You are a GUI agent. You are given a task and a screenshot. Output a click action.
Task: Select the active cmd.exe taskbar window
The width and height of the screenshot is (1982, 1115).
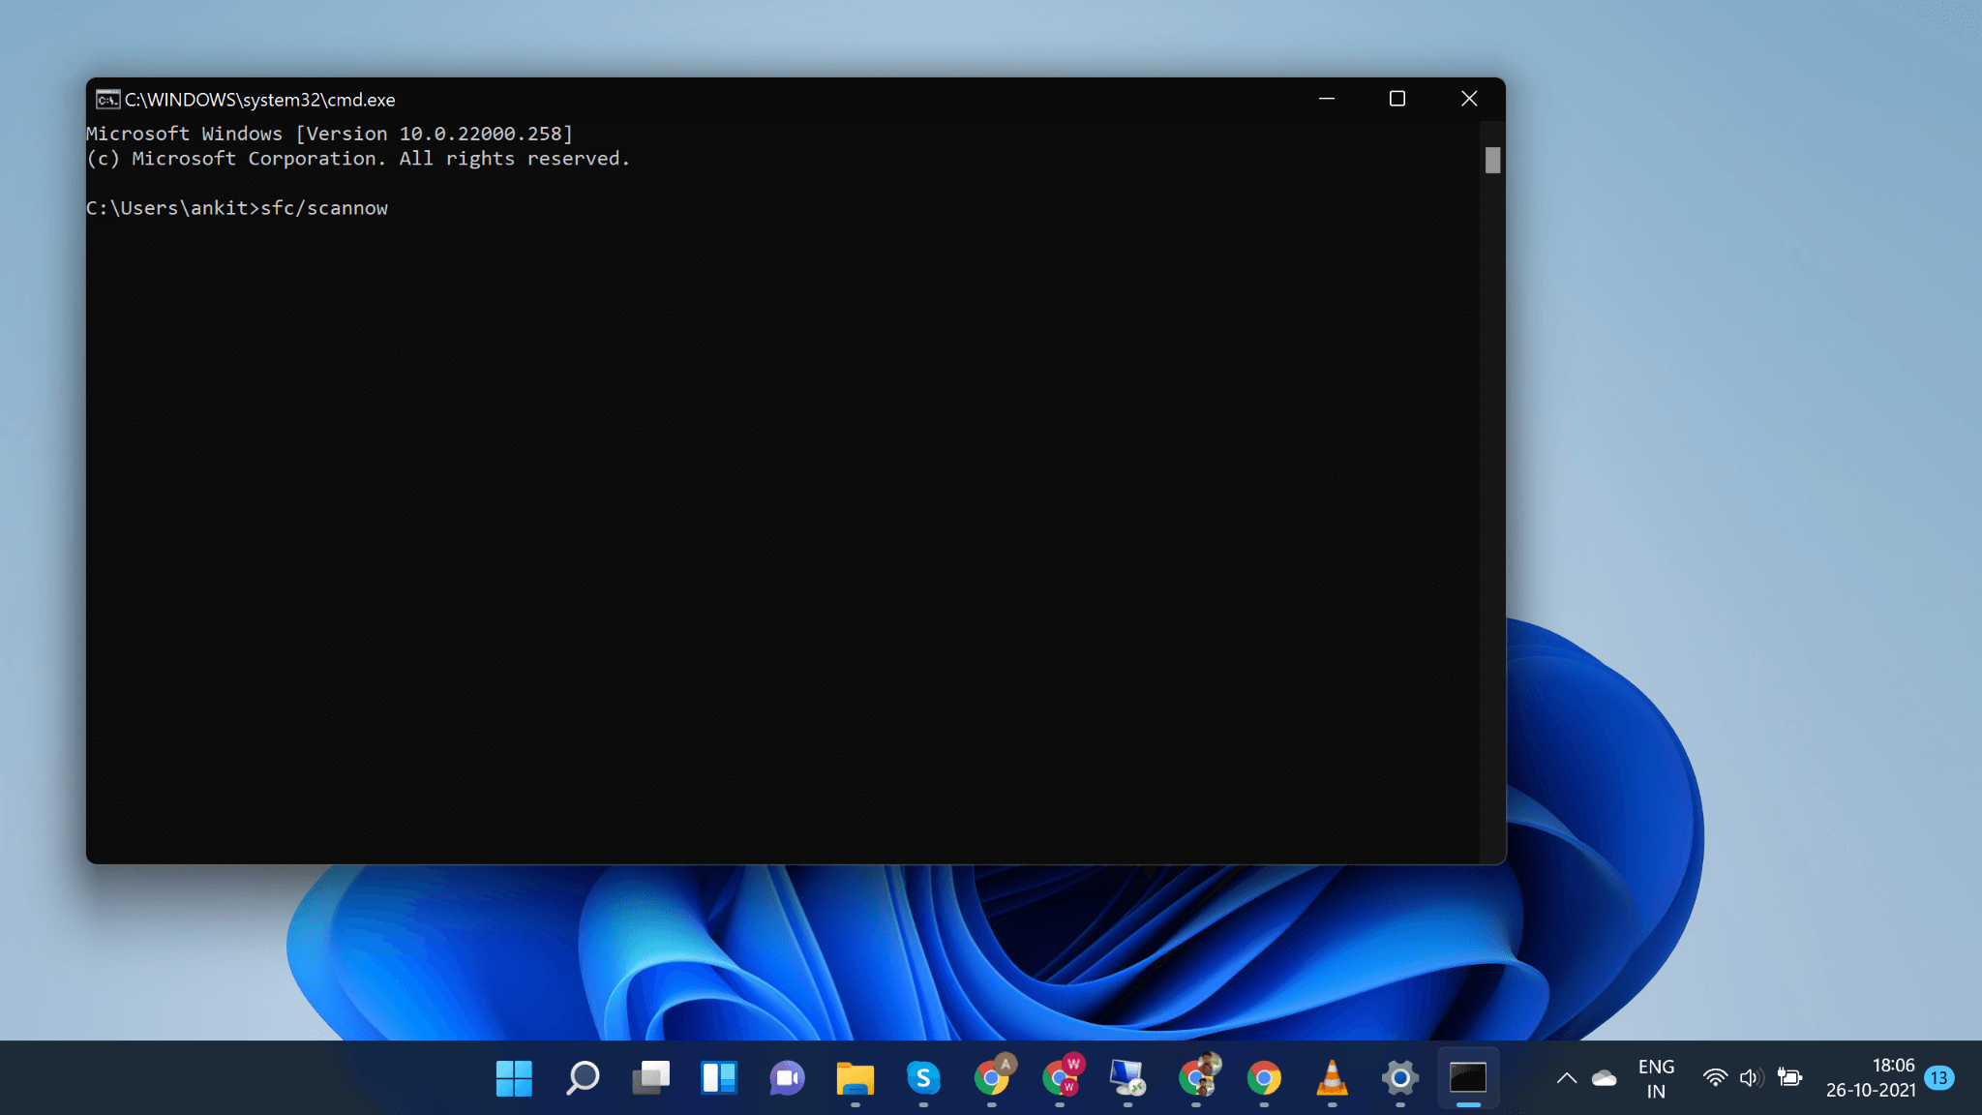coord(1467,1077)
